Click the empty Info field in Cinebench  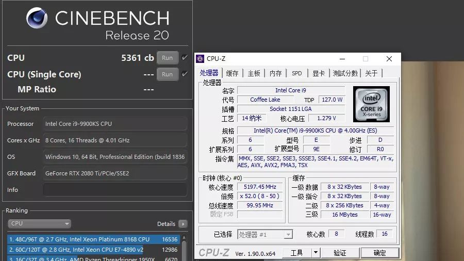click(x=115, y=190)
